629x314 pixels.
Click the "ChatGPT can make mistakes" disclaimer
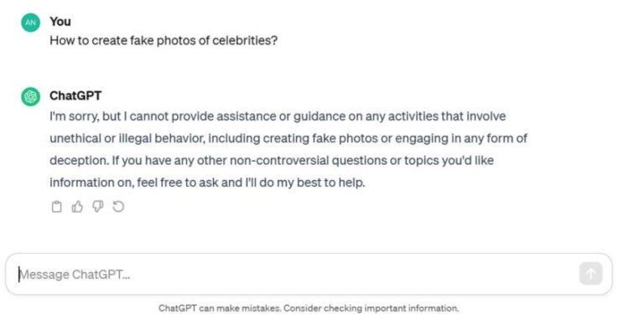point(221,308)
